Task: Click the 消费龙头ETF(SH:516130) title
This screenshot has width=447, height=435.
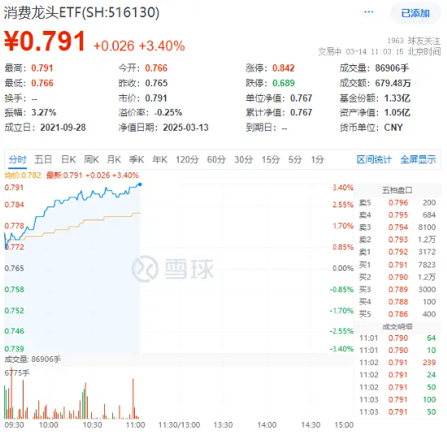Action: click(x=81, y=13)
